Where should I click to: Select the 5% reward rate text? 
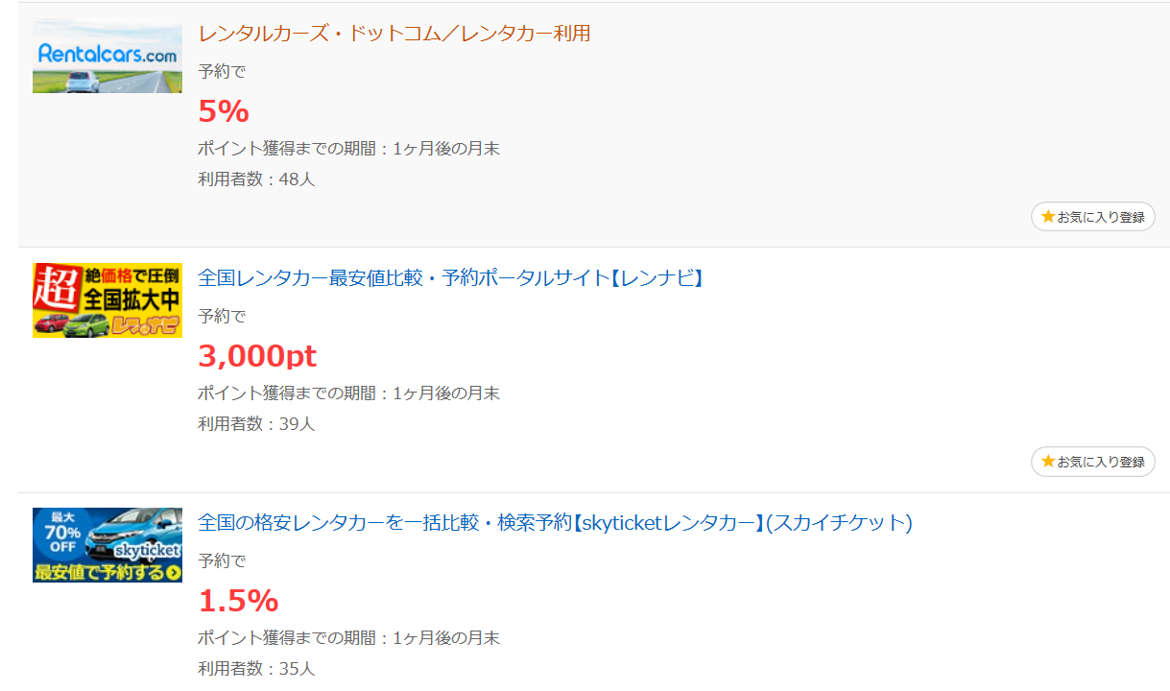coord(224,111)
